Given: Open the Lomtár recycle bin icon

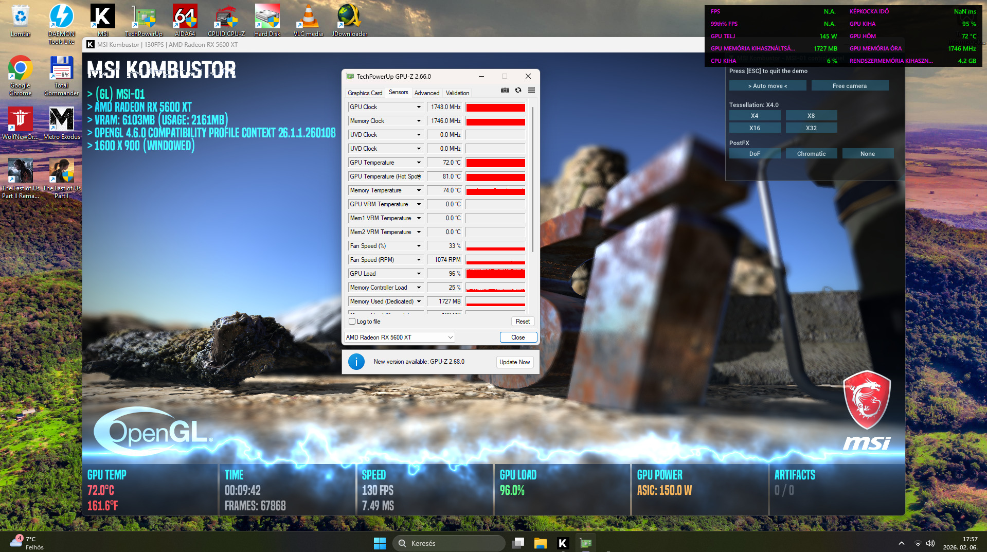Looking at the screenshot, I should pyautogui.click(x=21, y=21).
